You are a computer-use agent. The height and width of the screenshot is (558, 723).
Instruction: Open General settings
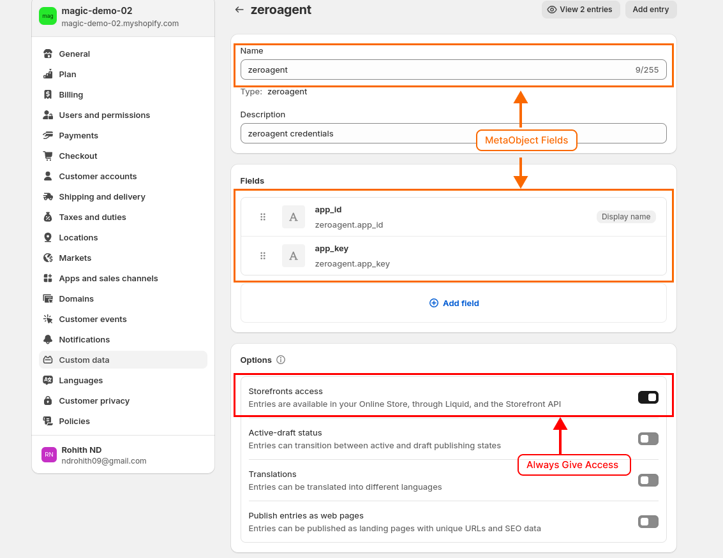coord(123,54)
